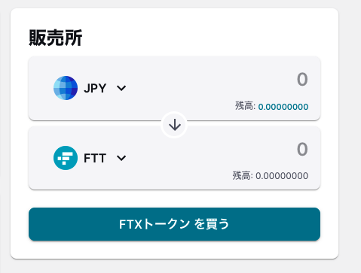Expand the chevron next to FTT
The width and height of the screenshot is (361, 273).
point(121,158)
